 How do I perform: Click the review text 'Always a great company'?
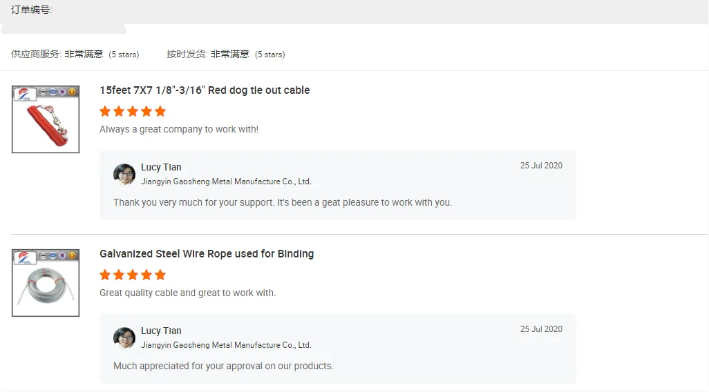pyautogui.click(x=179, y=129)
